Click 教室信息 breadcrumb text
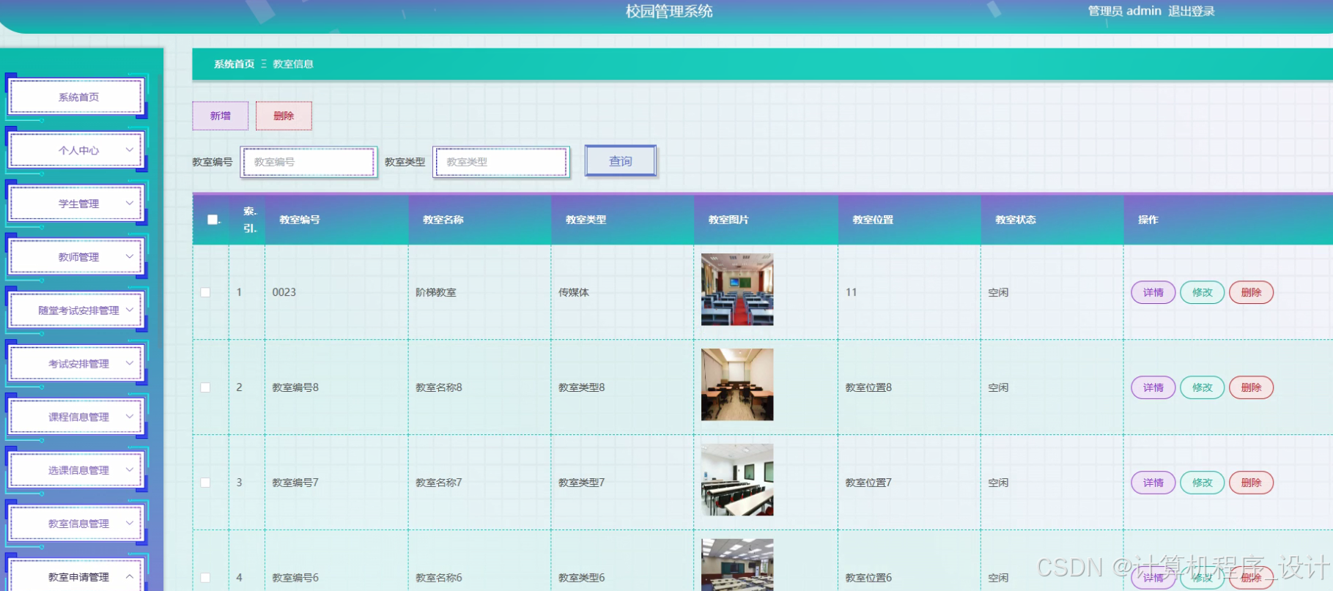The image size is (1333, 591). [293, 64]
